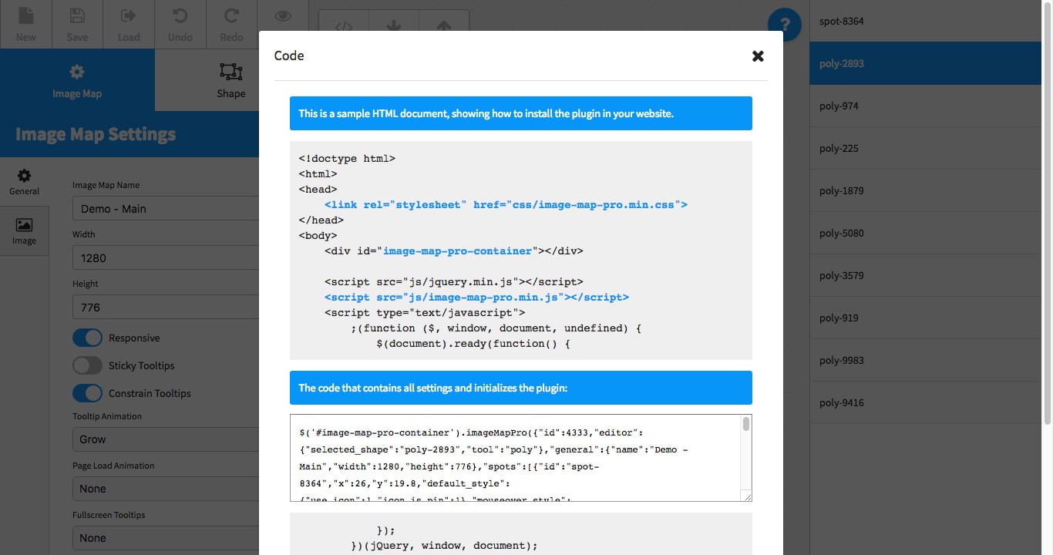Open the General gear settings icon

[24, 177]
